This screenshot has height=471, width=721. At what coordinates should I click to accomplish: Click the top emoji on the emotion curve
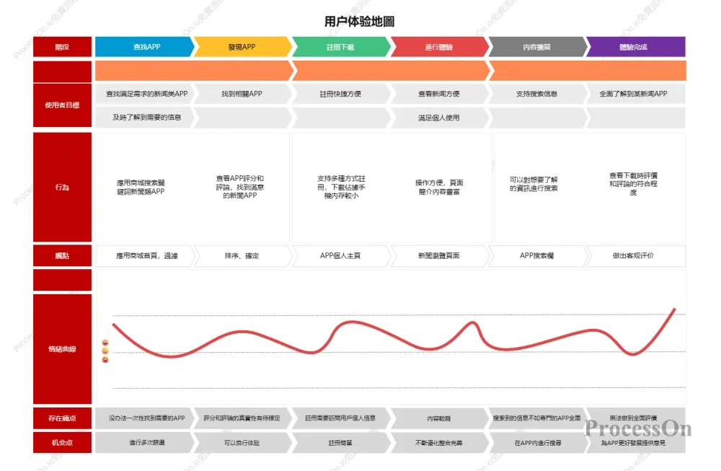coord(105,342)
